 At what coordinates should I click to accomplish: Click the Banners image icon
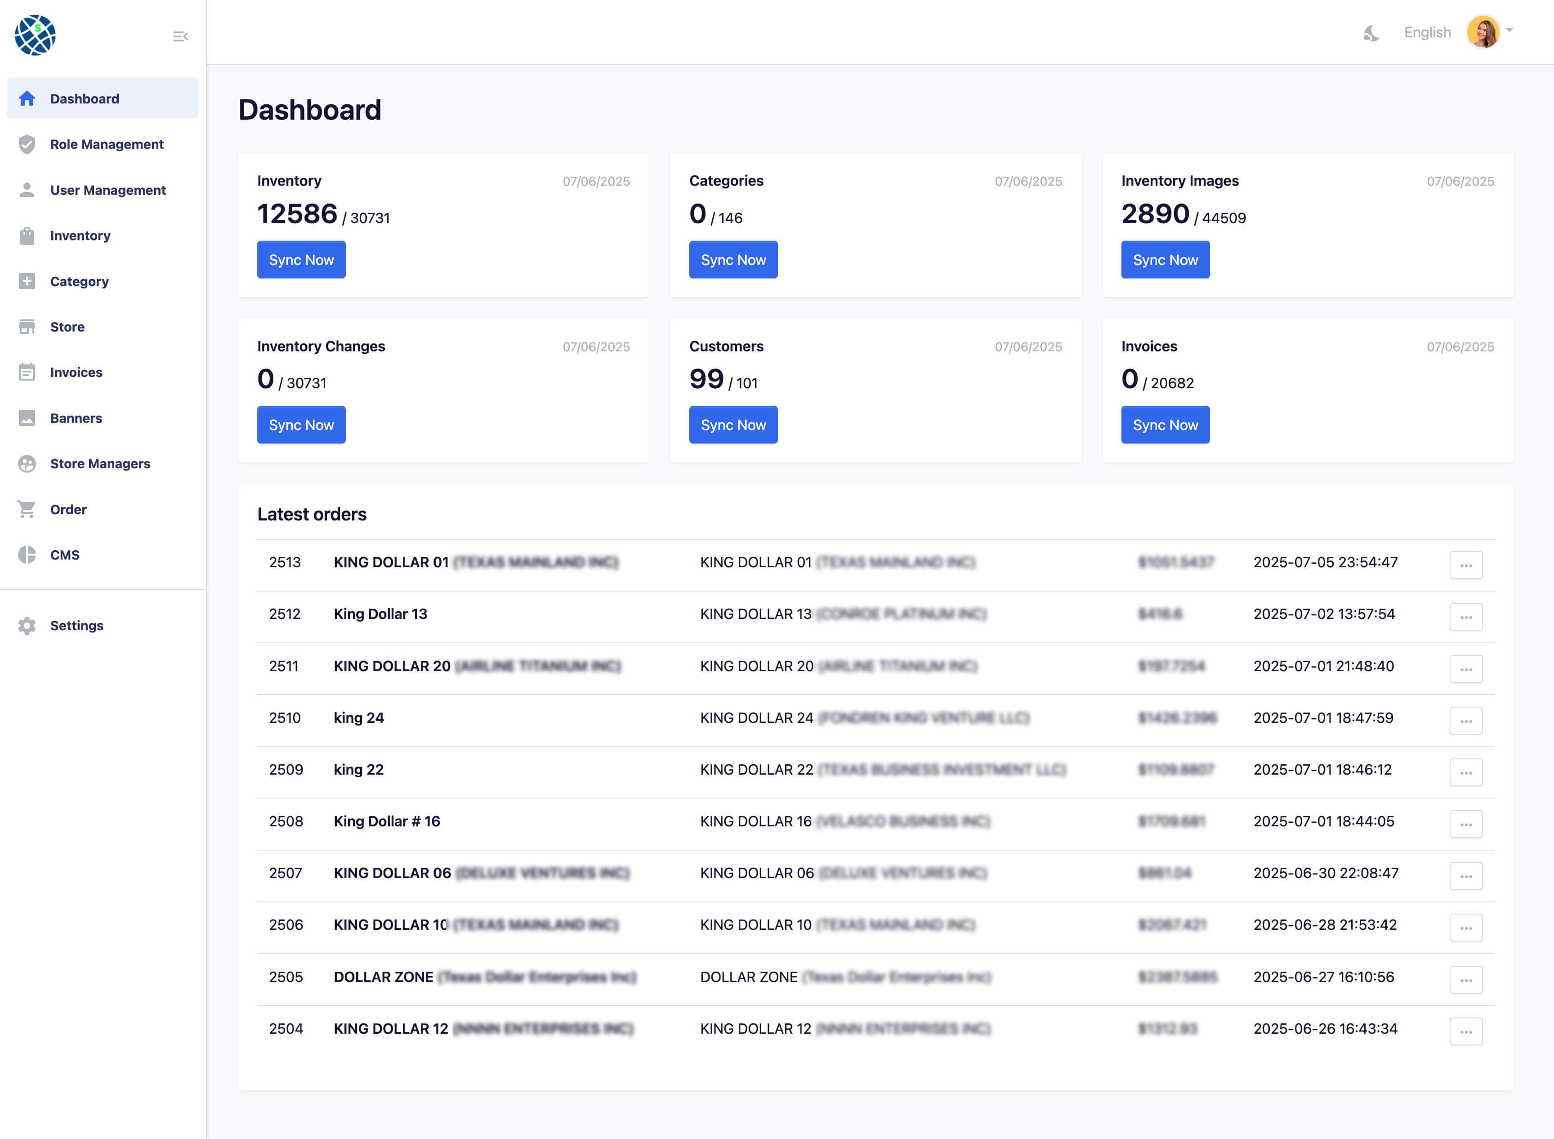pos(27,418)
